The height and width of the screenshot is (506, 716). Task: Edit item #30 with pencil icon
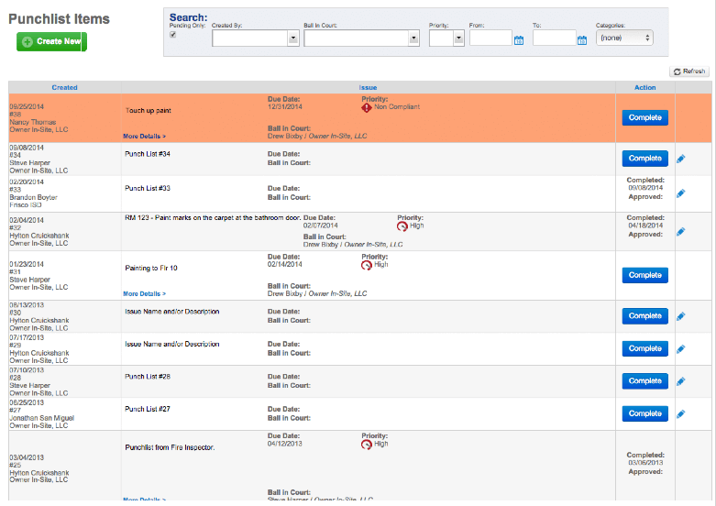[x=681, y=316]
